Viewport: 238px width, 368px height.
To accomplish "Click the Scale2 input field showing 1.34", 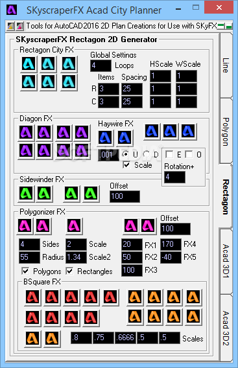I will pyautogui.click(x=76, y=257).
